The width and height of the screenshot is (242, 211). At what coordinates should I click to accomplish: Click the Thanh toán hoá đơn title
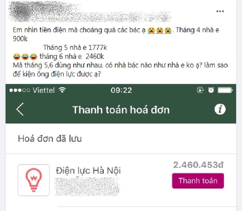(121, 109)
